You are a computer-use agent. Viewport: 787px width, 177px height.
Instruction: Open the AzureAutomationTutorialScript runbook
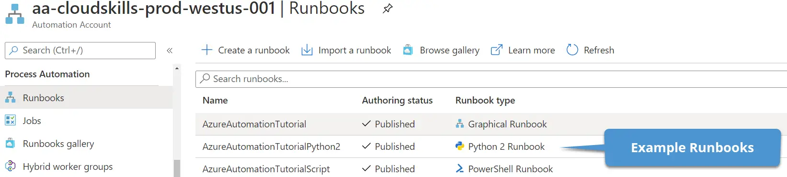click(x=266, y=169)
